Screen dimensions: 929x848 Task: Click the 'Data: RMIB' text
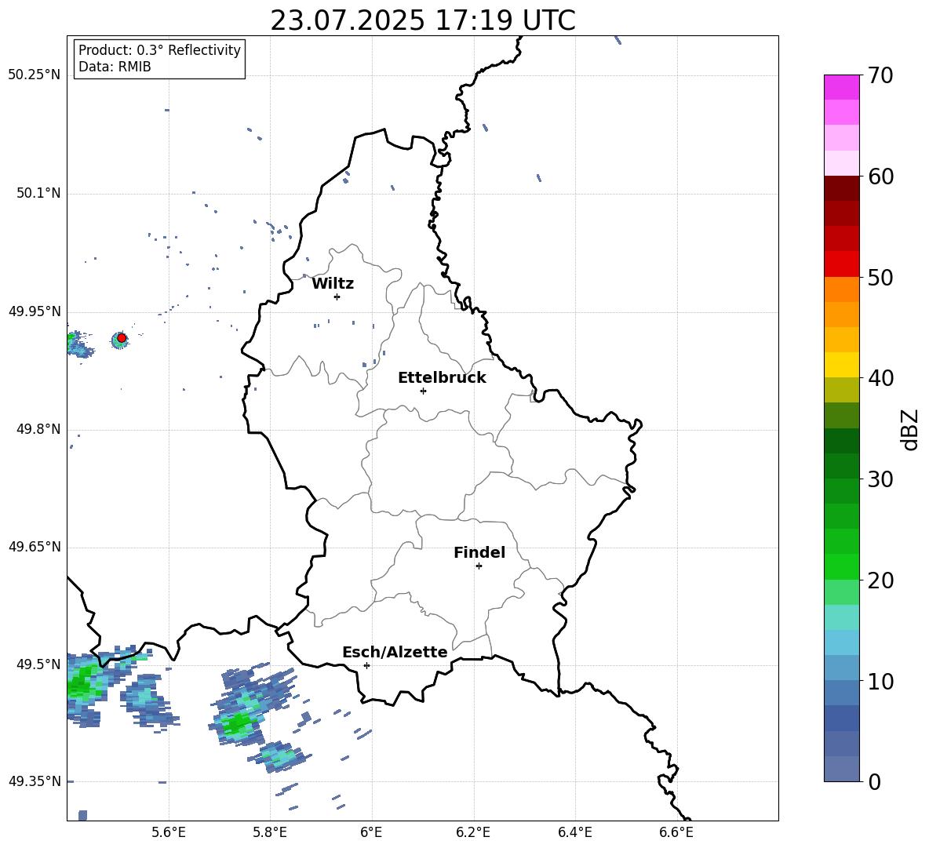click(115, 67)
